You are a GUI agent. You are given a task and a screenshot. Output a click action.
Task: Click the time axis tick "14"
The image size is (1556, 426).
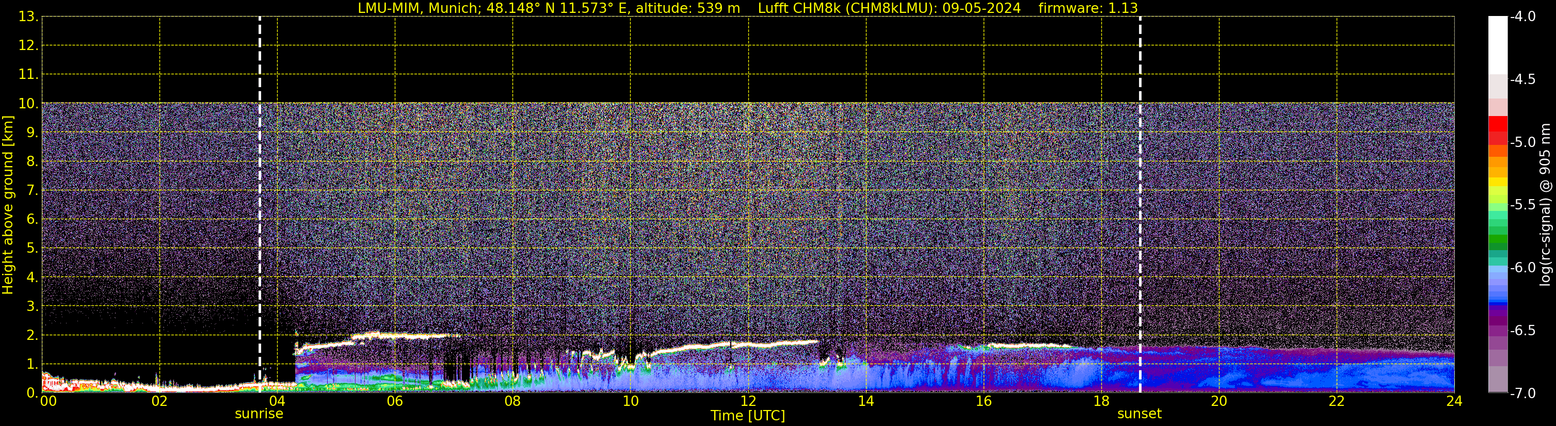click(866, 401)
